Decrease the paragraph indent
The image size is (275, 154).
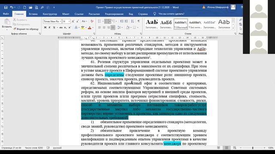[122, 21]
